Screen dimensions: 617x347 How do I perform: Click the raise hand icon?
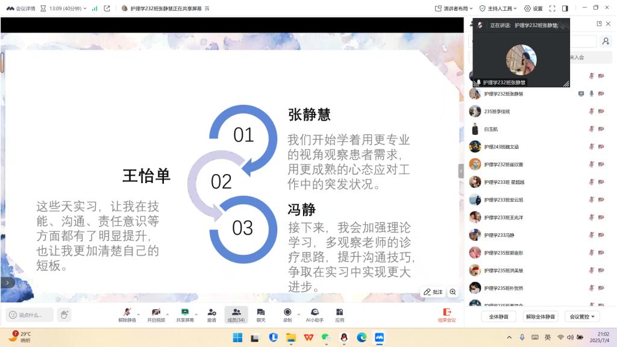click(x=64, y=314)
